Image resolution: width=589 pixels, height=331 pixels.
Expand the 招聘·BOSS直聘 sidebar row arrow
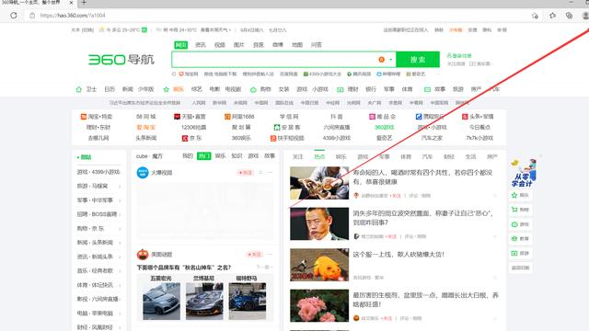click(x=120, y=214)
